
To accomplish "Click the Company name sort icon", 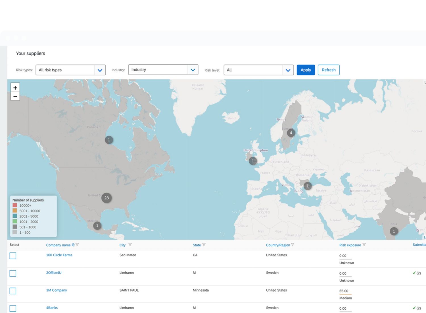I will pos(73,245).
